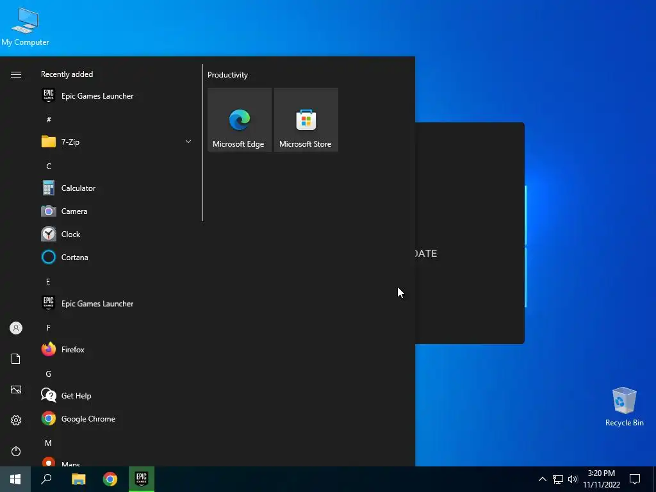Click the Show desktop strip on taskbar
This screenshot has width=656, height=492.
coord(654,479)
